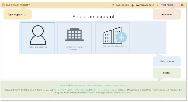Click Switch Account in the top bar

click(x=145, y=5)
